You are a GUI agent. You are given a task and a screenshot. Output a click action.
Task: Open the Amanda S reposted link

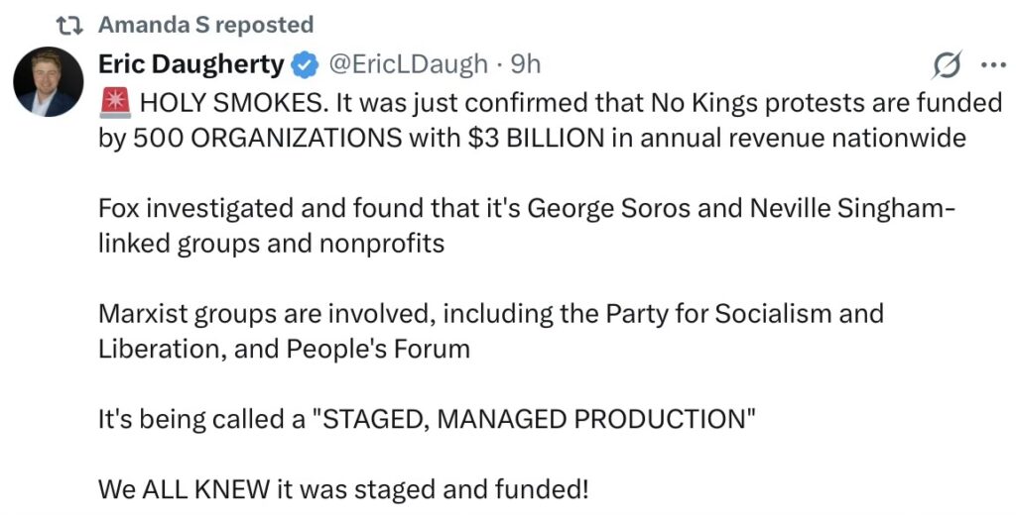pos(205,25)
